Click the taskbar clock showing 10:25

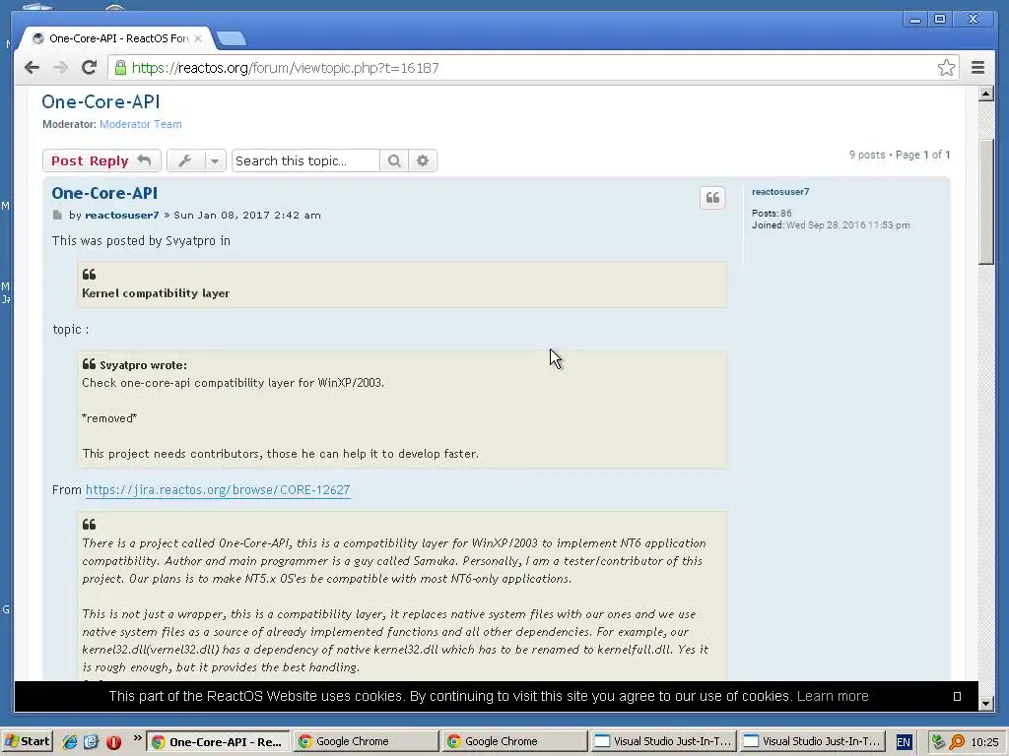click(x=984, y=742)
